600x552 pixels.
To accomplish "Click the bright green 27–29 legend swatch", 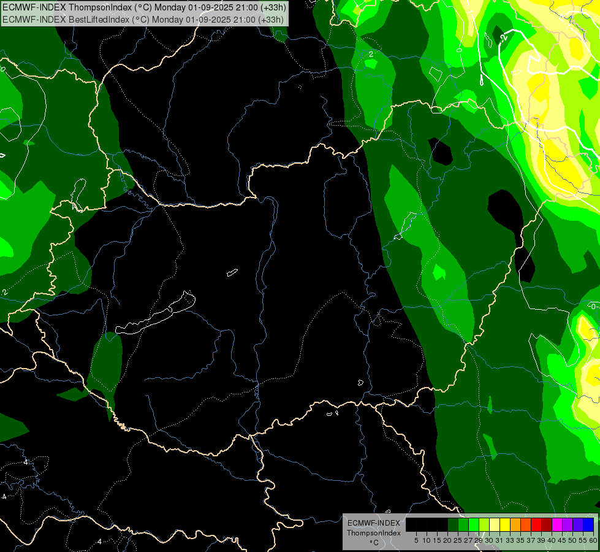I will point(474,525).
